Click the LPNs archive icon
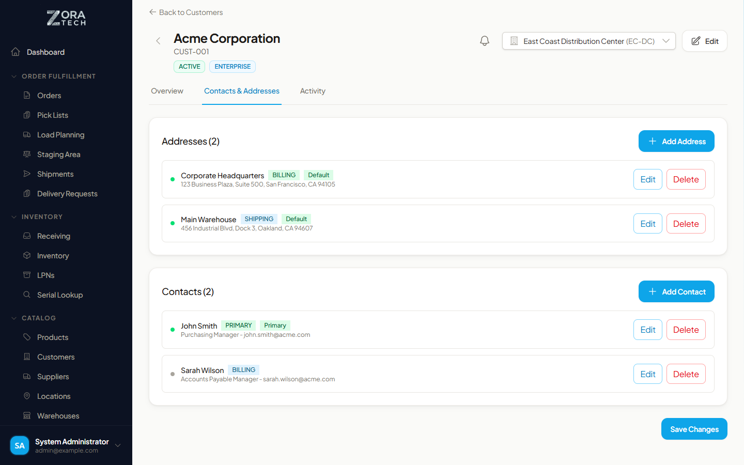Screen dimensions: 744x465 27,275
